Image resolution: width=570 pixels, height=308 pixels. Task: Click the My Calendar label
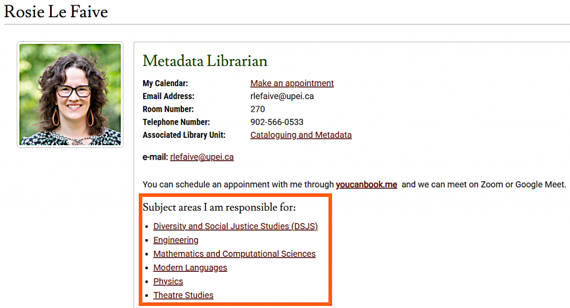click(165, 83)
